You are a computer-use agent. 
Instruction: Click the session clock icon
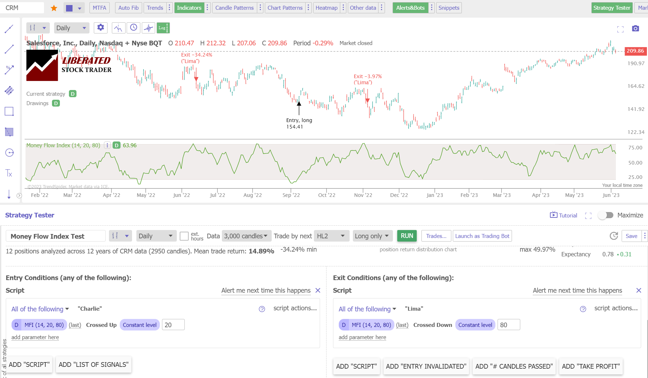(x=133, y=28)
